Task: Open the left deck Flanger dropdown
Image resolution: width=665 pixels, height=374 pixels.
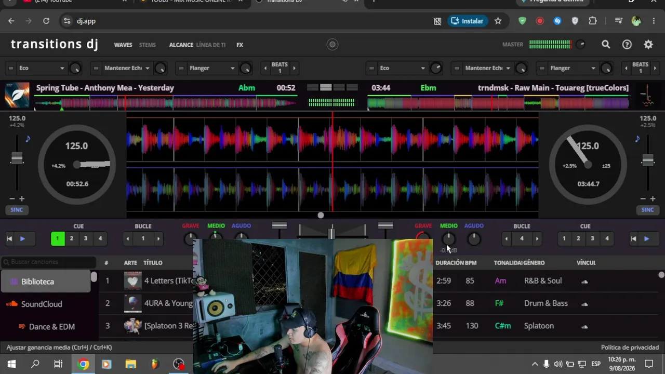Action: (x=212, y=68)
